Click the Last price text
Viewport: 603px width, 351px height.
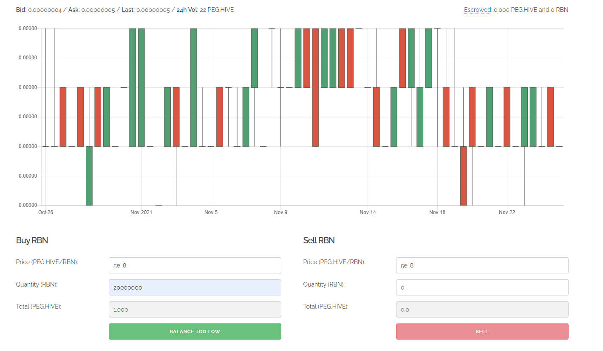(145, 10)
